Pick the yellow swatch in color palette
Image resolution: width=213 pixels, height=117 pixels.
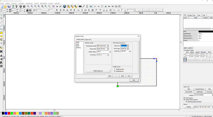(x=17, y=113)
